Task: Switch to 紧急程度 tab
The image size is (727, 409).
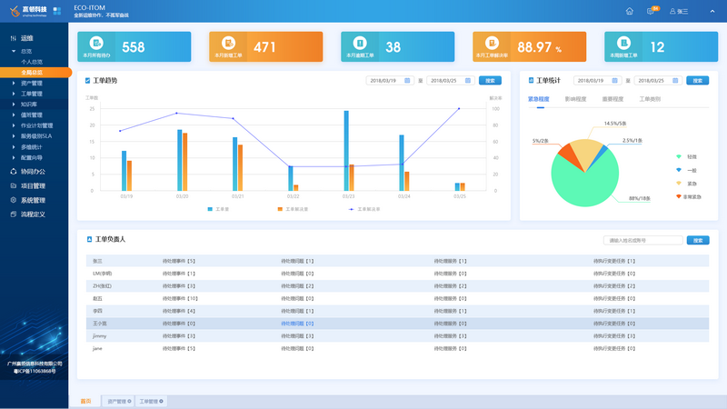Action: coord(538,99)
